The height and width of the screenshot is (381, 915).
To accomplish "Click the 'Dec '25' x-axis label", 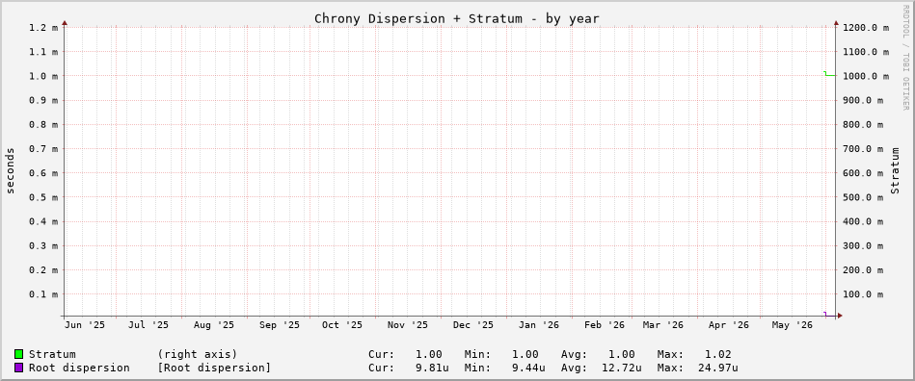I will pyautogui.click(x=473, y=325).
